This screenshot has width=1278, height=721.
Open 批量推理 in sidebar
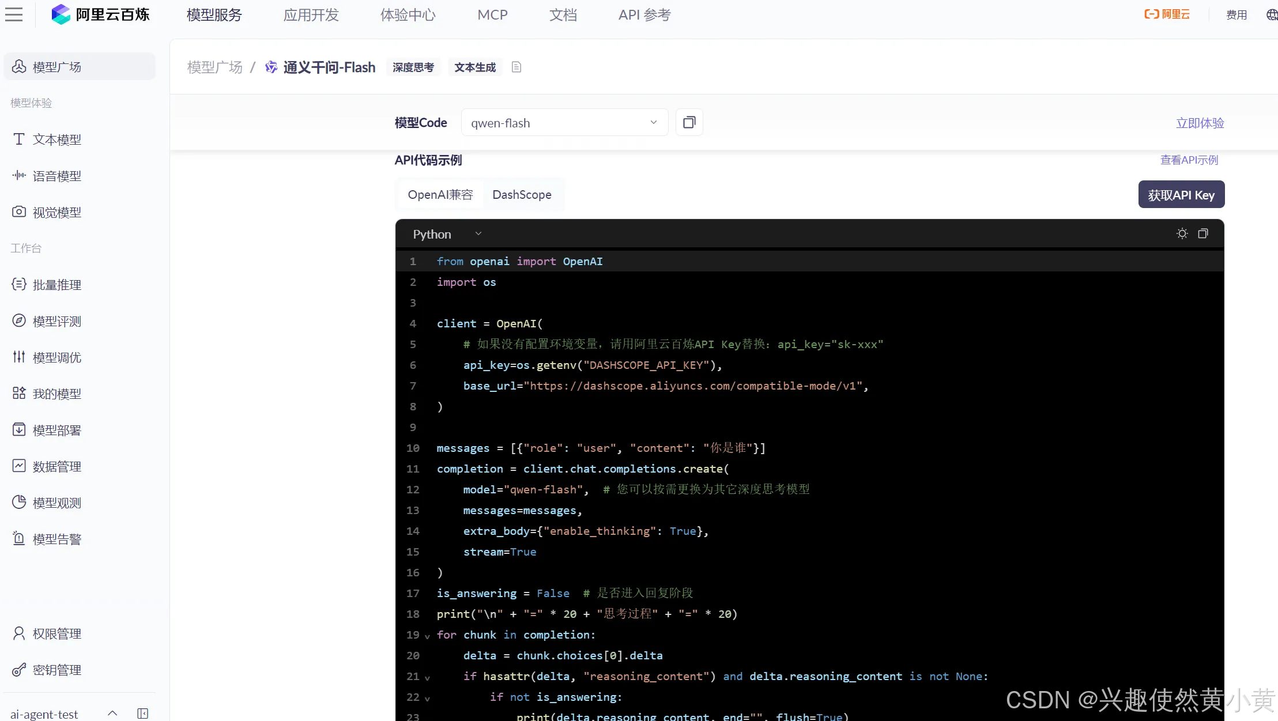(x=80, y=285)
